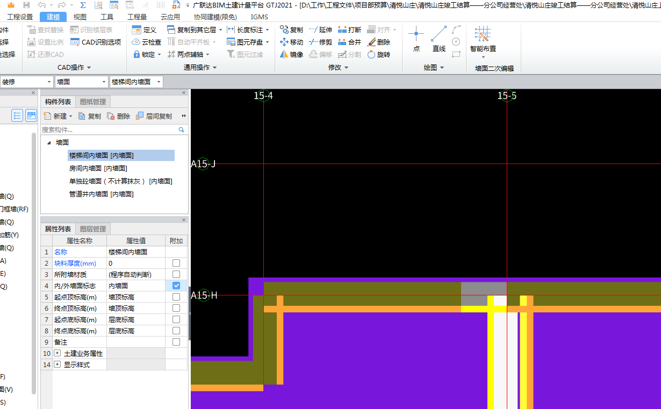
Task: Click the 锁定 lock tool
Action: [144, 54]
